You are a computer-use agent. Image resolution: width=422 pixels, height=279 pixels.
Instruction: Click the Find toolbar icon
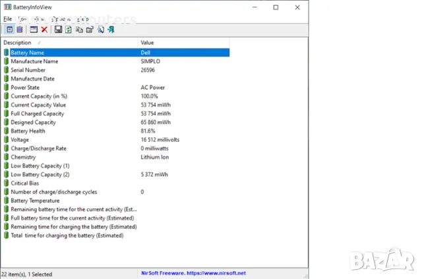(100, 30)
